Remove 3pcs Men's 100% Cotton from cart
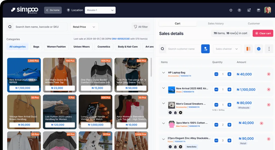This screenshot has width=275, height=150. tap(261, 123)
